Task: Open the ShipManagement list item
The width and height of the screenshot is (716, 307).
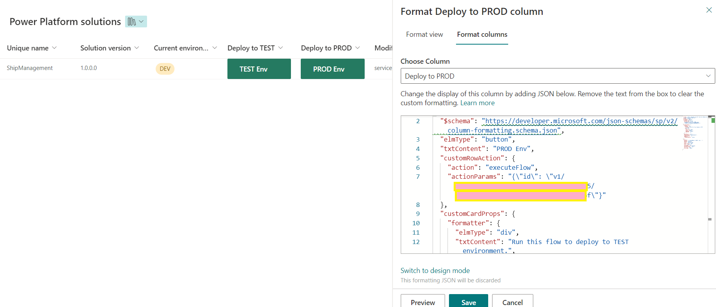Action: pos(30,68)
